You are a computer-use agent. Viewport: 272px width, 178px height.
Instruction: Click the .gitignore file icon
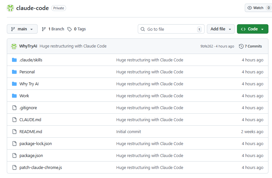point(15,108)
